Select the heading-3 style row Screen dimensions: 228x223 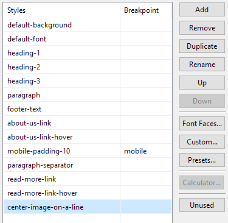(88, 81)
